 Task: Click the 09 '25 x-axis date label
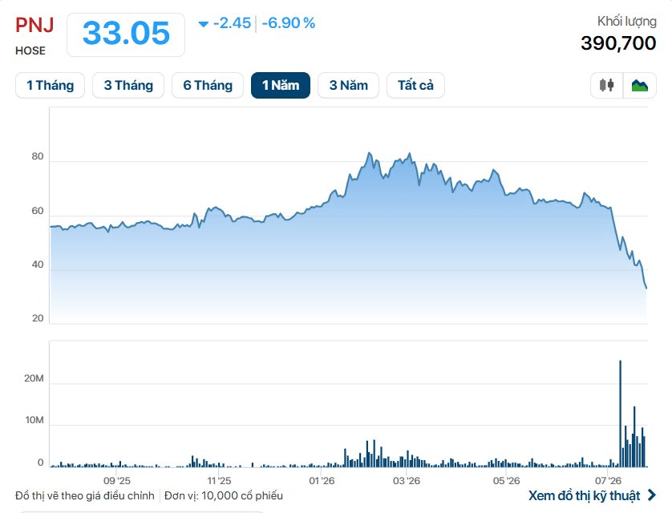point(117,480)
